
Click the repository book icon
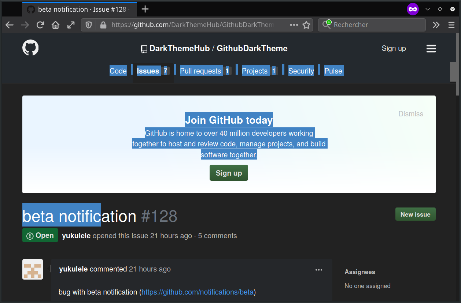point(144,49)
